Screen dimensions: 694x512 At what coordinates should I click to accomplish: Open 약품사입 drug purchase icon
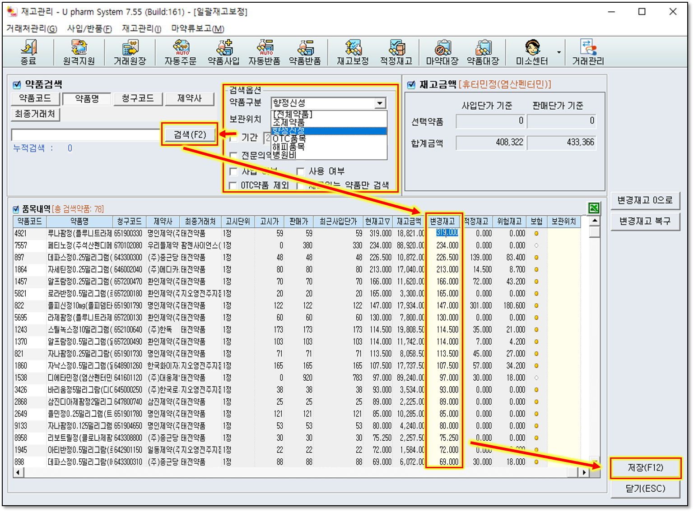[224, 51]
